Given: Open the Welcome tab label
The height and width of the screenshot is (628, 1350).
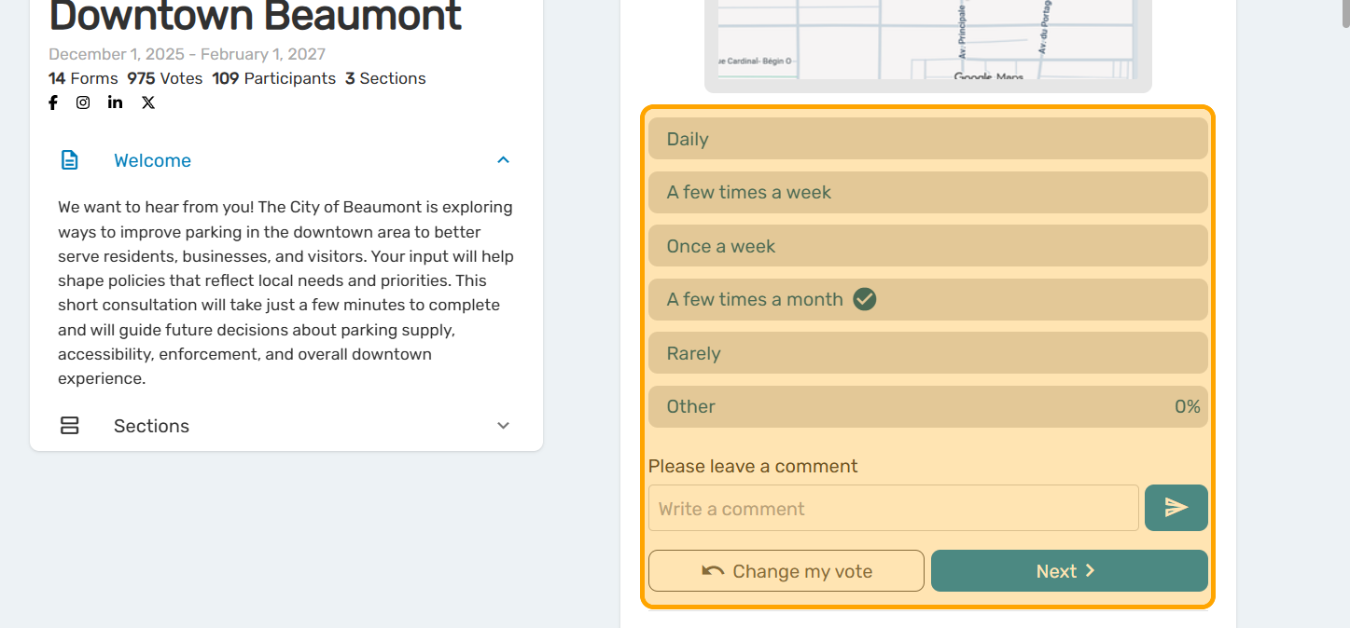Looking at the screenshot, I should [152, 160].
